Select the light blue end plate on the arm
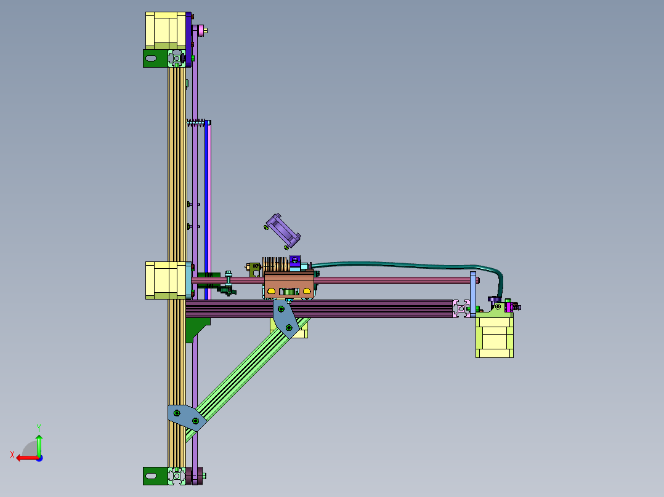This screenshot has width=664, height=497. pyautogui.click(x=473, y=295)
